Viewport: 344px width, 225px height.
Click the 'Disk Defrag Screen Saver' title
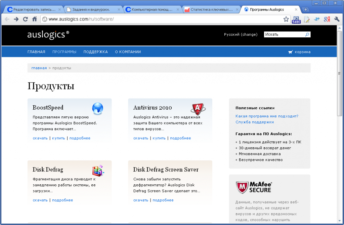(x=166, y=170)
